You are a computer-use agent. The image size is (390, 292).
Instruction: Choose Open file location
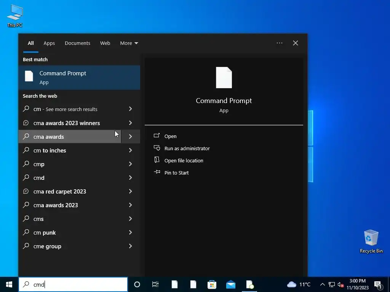[x=184, y=160]
